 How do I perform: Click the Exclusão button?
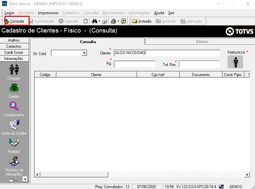coord(166,21)
